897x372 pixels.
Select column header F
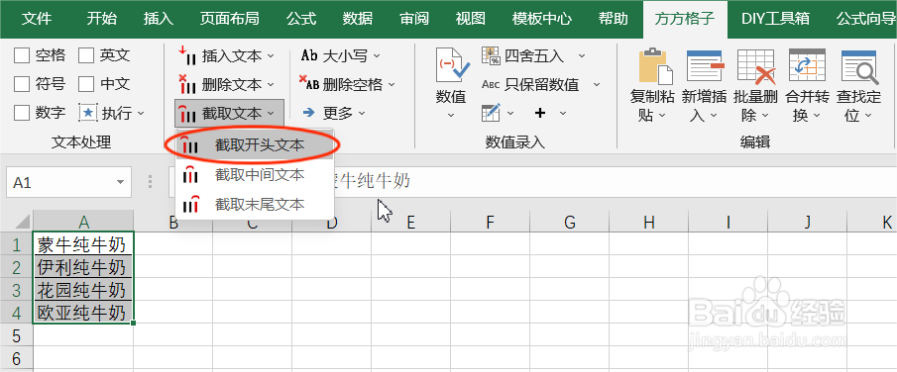(490, 222)
